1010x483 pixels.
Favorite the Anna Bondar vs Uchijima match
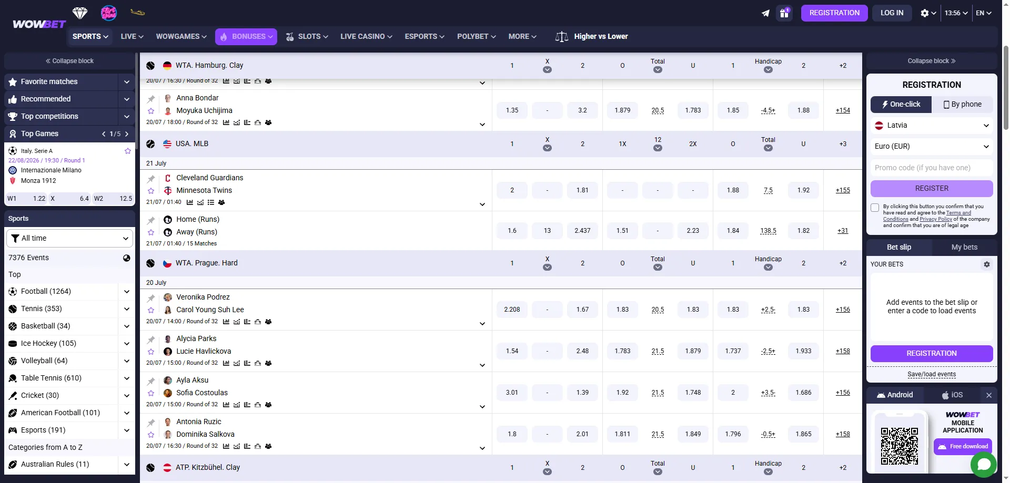pyautogui.click(x=151, y=111)
